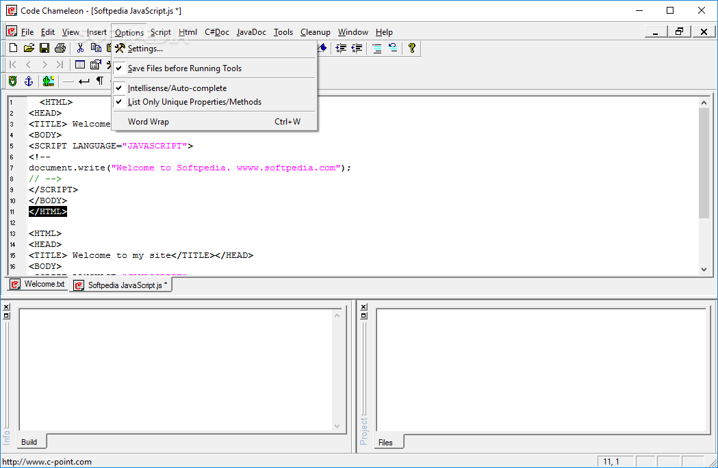Click the blue undo-arrow toolbar icon
The width and height of the screenshot is (718, 468).
pyautogui.click(x=393, y=48)
